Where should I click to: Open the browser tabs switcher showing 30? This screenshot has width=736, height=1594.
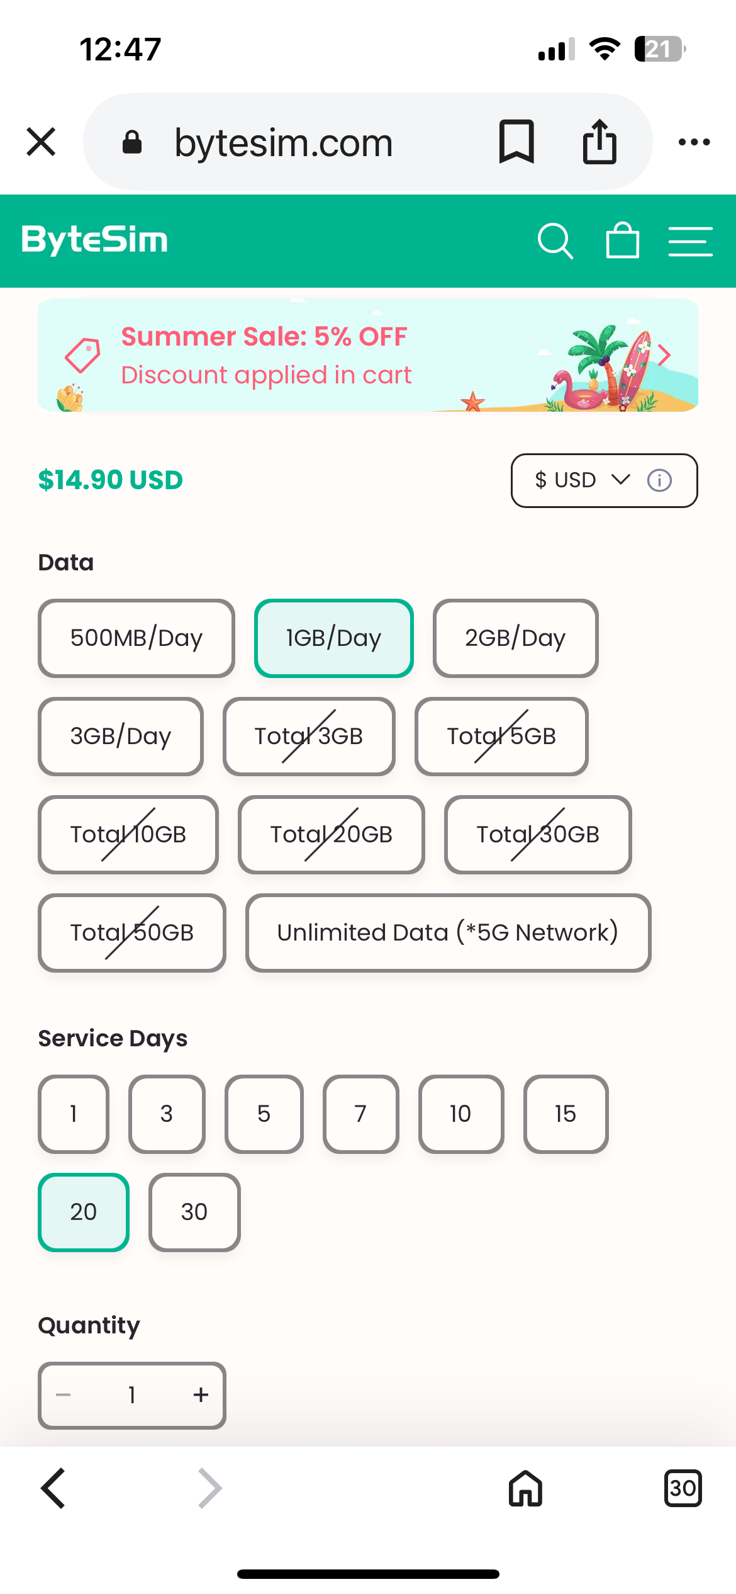(x=683, y=1488)
